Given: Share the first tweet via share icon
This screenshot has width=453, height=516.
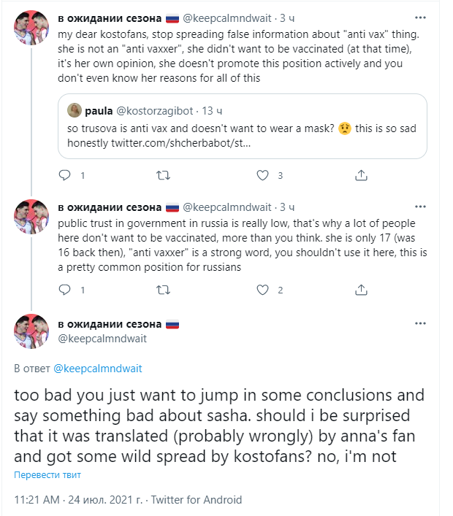Looking at the screenshot, I should click(x=361, y=175).
